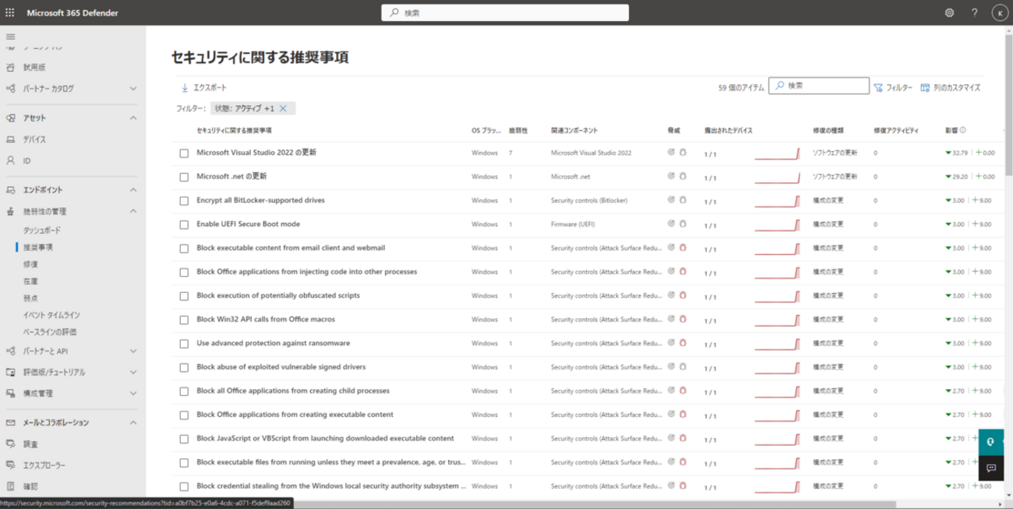The width and height of the screenshot is (1013, 509).
Task: Check Block abuse of exploited vulnerable signed drivers
Action: [184, 368]
